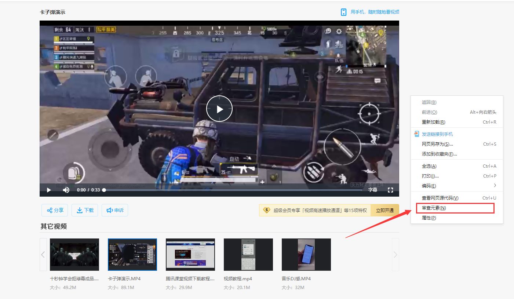Click the 下载 download button
Screen dimensions: 514x299
click(x=85, y=210)
